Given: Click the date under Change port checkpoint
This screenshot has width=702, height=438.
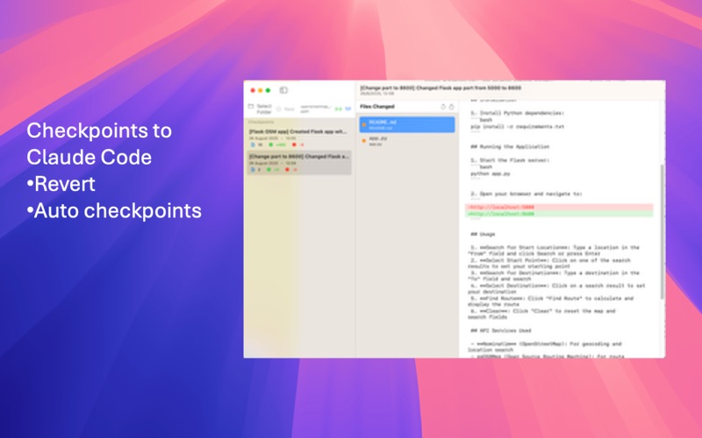Looking at the screenshot, I should [273, 164].
